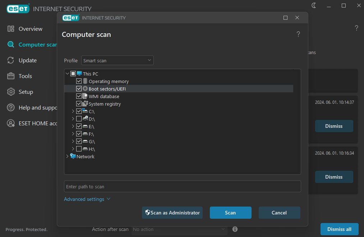Uncheck the Operating memory checkbox
The image size is (364, 237).
coord(79,81)
